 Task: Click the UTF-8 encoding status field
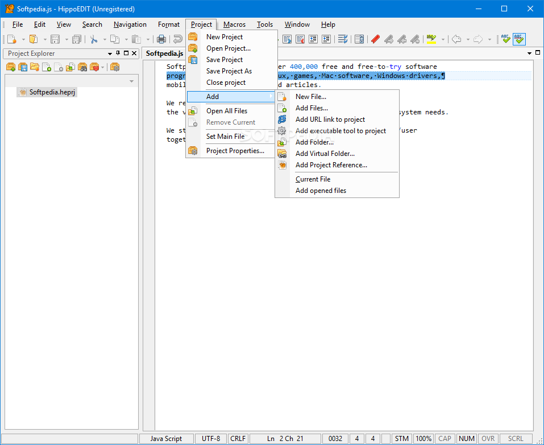pos(211,438)
